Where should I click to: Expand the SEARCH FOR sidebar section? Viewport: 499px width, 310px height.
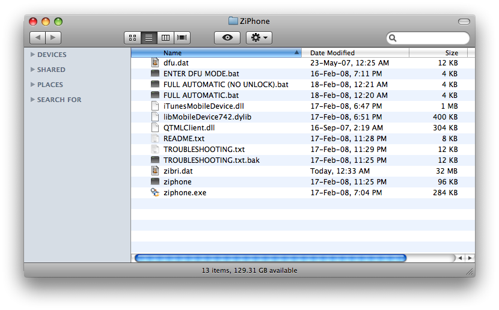click(32, 100)
